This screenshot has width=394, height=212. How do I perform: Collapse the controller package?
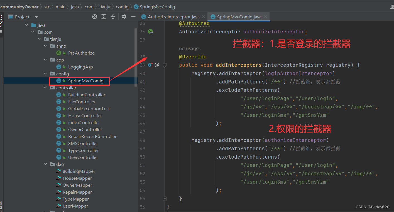coord(46,88)
